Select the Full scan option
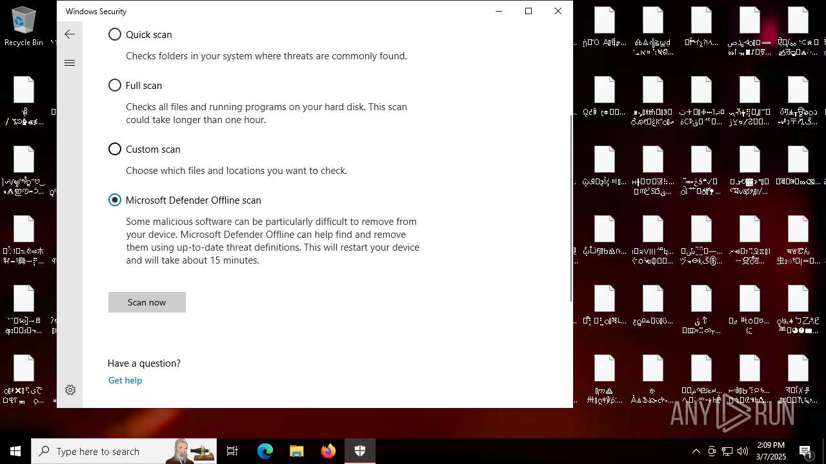 click(115, 85)
